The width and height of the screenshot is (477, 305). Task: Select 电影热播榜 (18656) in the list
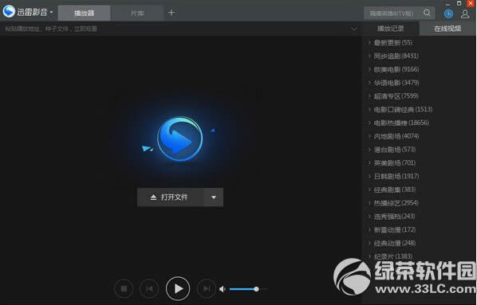(401, 123)
